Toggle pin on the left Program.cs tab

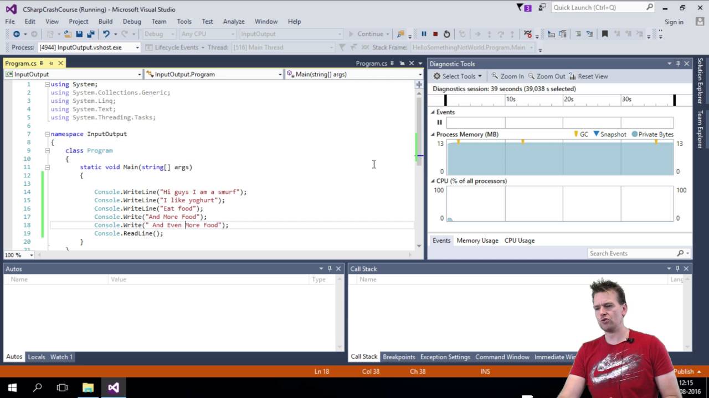click(51, 63)
